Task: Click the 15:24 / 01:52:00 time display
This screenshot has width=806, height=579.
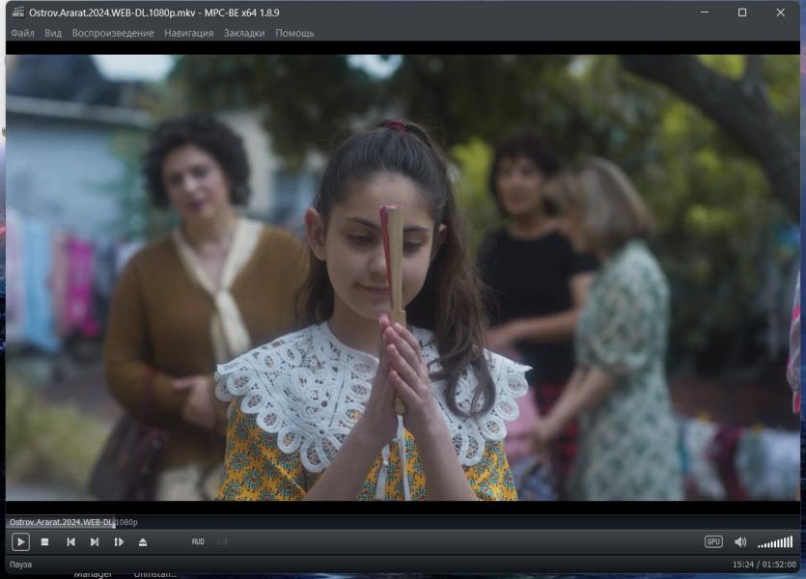Action: coord(764,565)
